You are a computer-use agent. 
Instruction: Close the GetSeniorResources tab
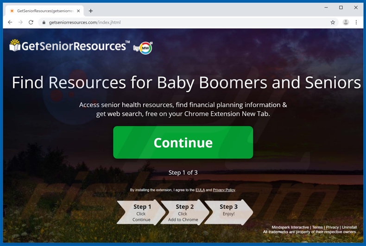click(x=78, y=11)
